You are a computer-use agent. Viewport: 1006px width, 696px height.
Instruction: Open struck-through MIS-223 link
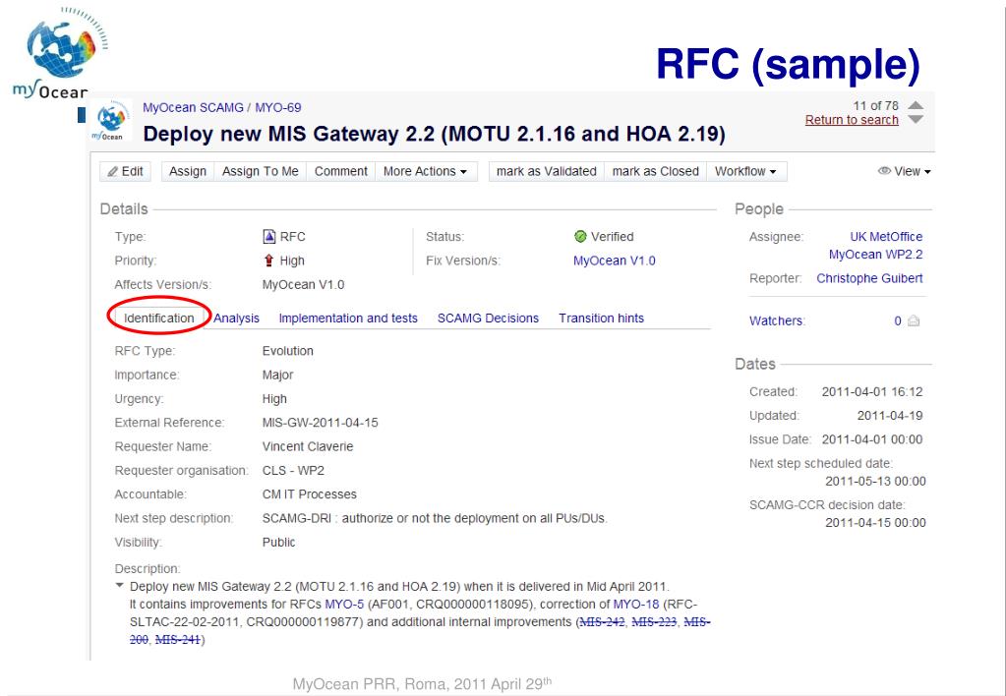point(654,622)
